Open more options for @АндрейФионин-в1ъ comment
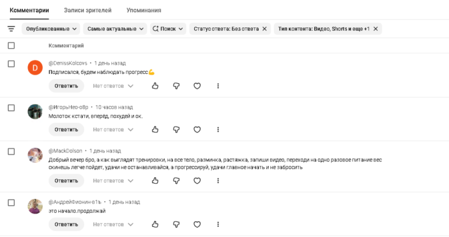Image resolution: width=449 pixels, height=237 pixels. pos(218,225)
